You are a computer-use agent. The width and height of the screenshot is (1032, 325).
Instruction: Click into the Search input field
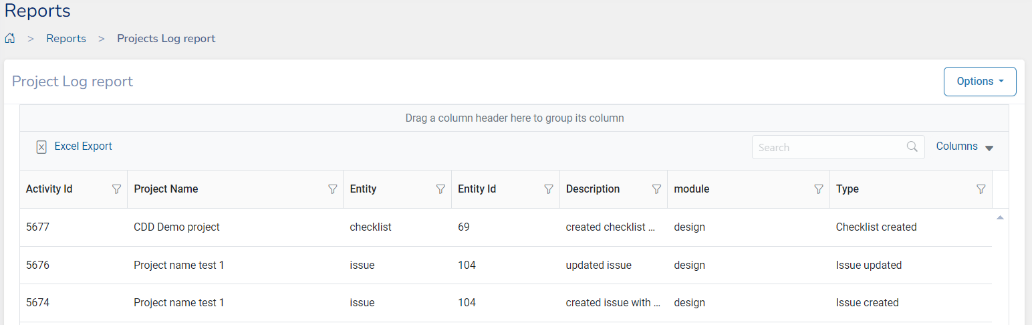[827, 147]
